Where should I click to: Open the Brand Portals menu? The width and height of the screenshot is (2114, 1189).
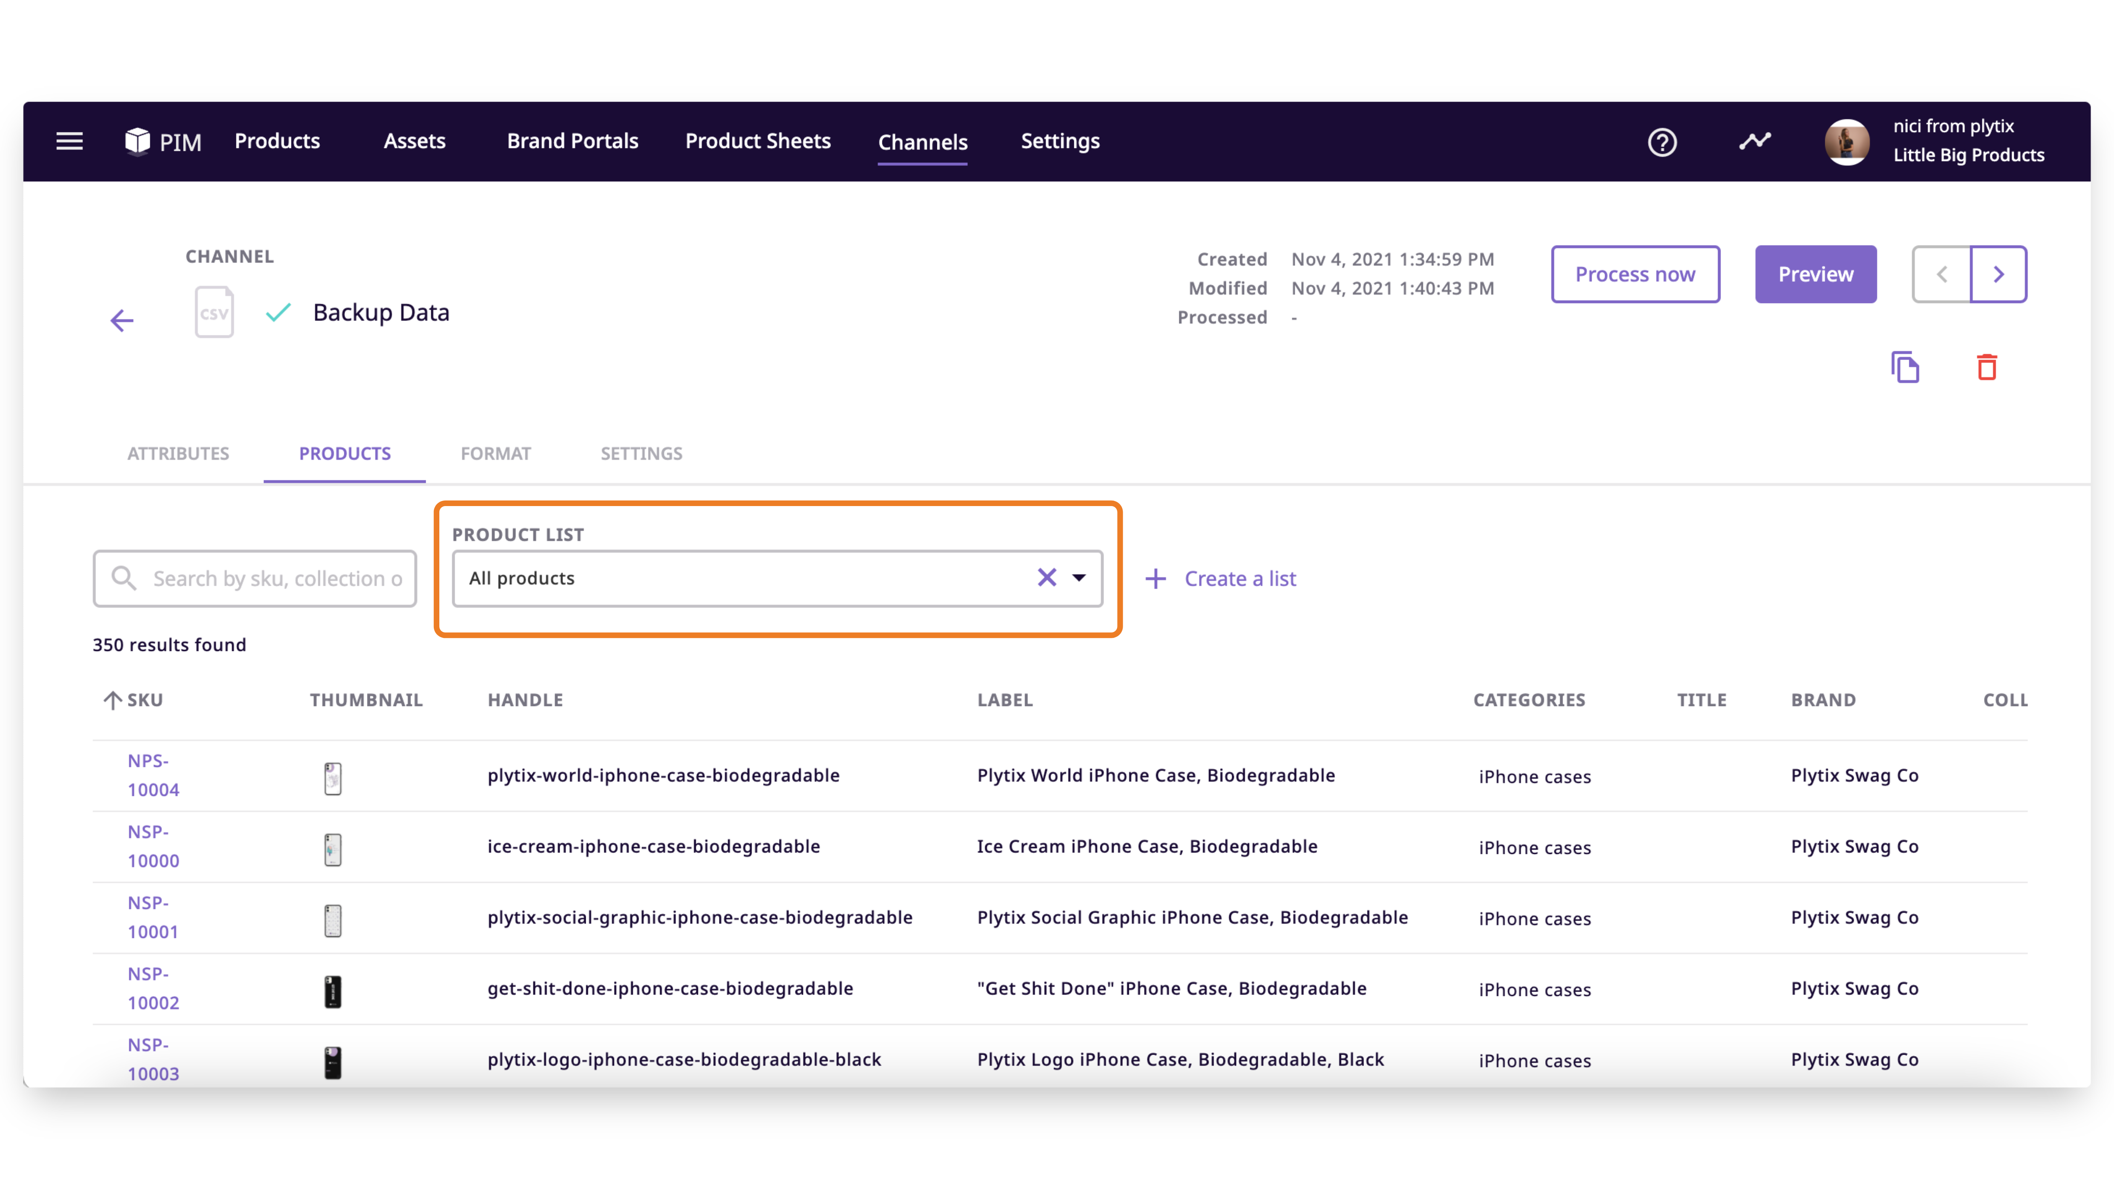[x=572, y=141]
